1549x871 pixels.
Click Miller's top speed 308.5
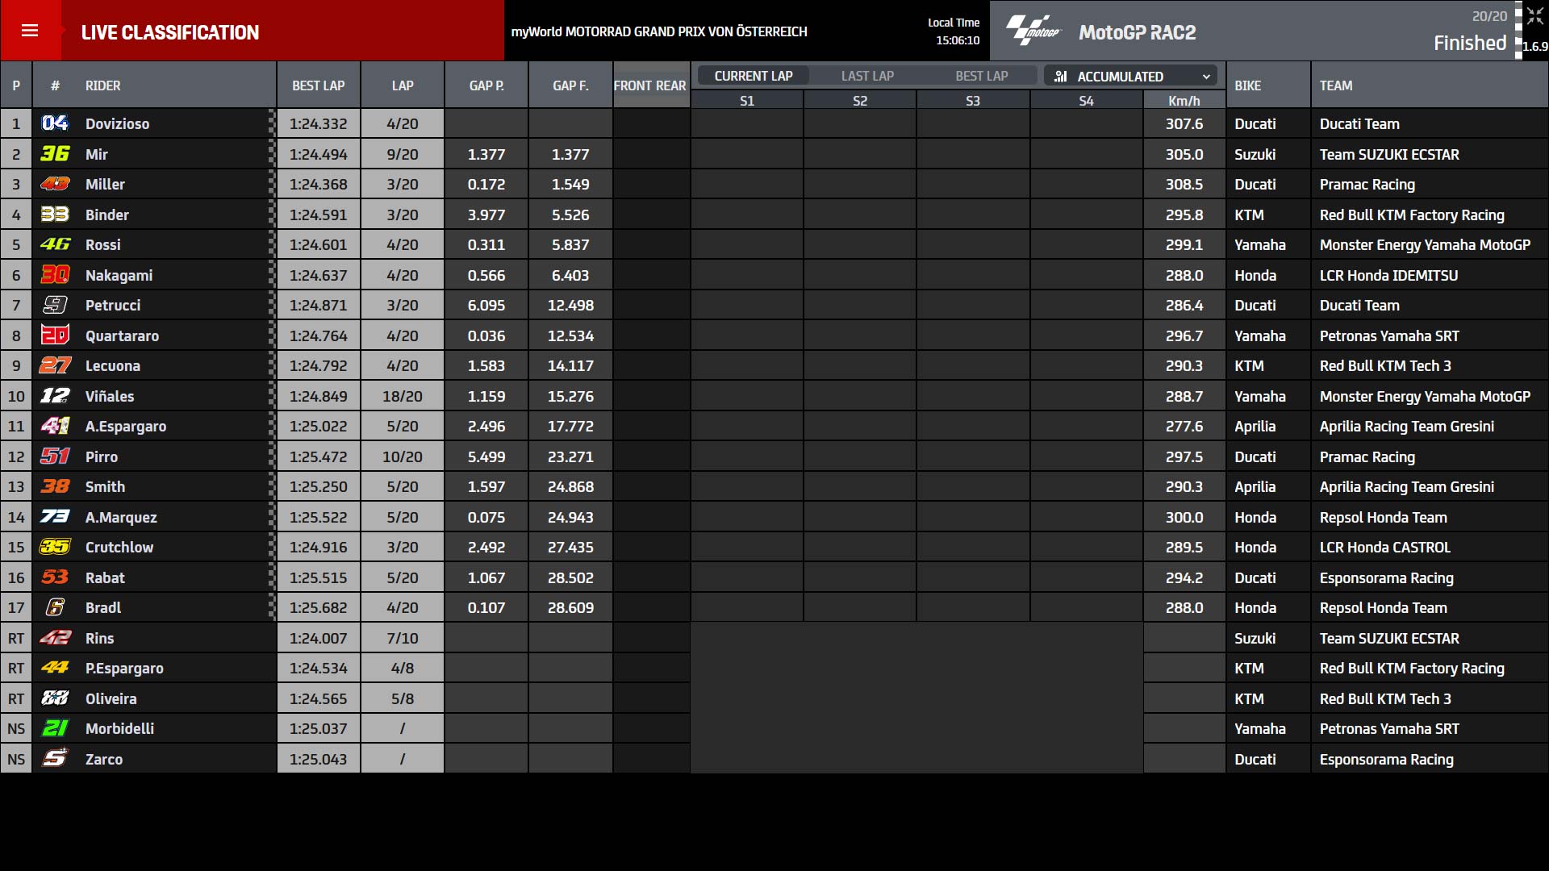point(1184,184)
